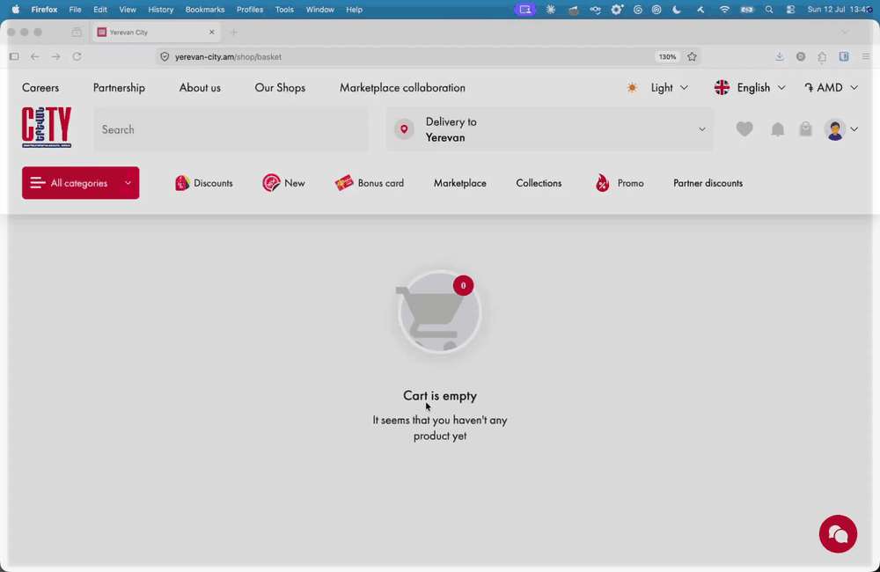Open the Promo section
880x572 pixels.
(619, 183)
